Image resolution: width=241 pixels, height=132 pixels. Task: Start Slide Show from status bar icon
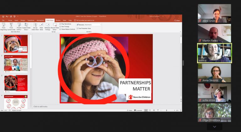[158, 110]
